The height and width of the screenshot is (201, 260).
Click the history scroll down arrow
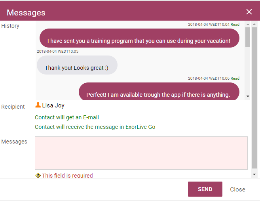(248, 96)
